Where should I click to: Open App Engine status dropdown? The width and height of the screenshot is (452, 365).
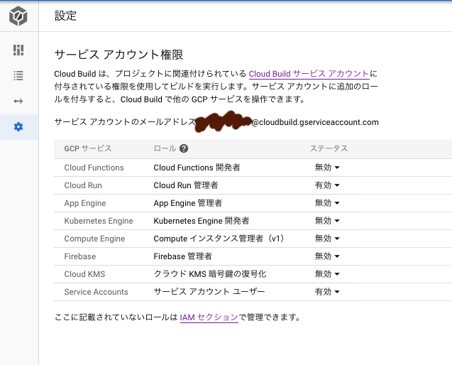click(327, 203)
